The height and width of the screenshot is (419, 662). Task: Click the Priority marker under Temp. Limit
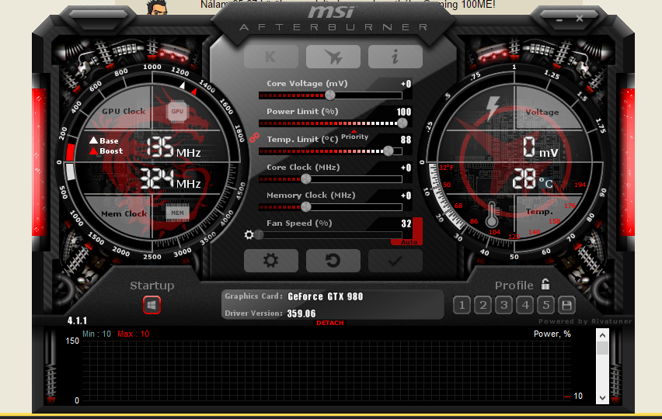pyautogui.click(x=354, y=136)
